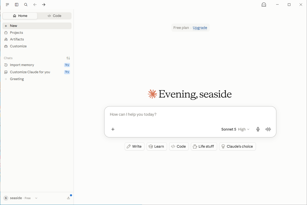
Task: Close the Claude window
Action: pyautogui.click(x=301, y=5)
